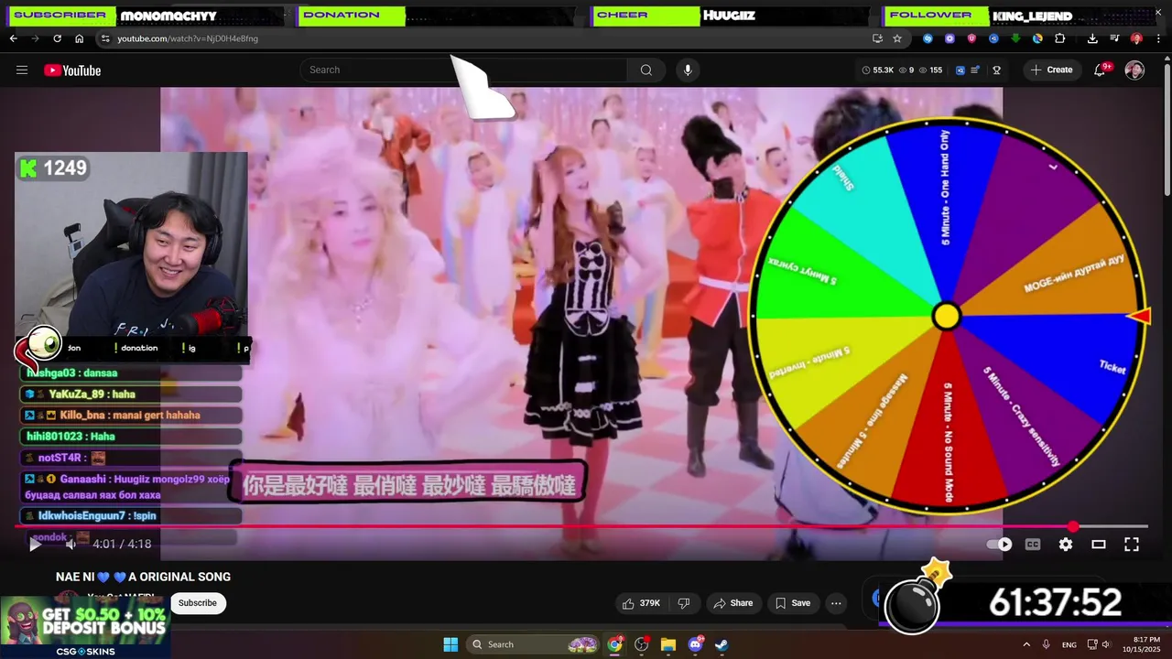This screenshot has height=659, width=1172.
Task: Open OBS Studio from the taskbar
Action: pos(642,644)
